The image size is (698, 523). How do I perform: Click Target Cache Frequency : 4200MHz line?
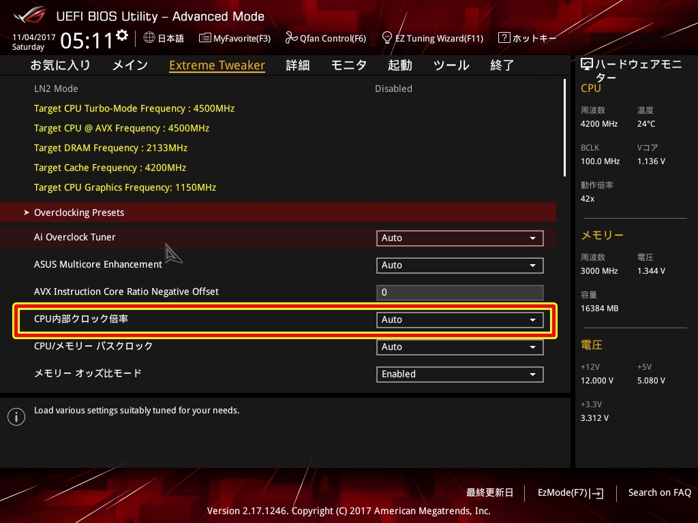tap(110, 168)
